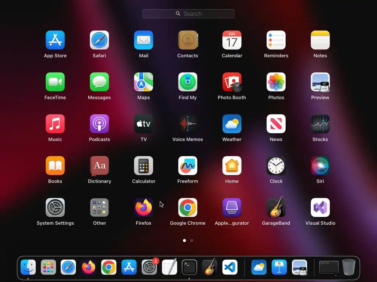
Task: Open Preview from the Launchpad grid
Action: (x=320, y=82)
